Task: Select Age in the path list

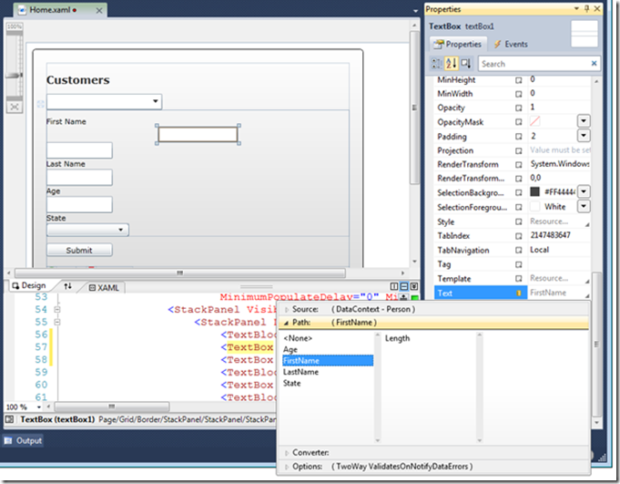Action: 290,349
